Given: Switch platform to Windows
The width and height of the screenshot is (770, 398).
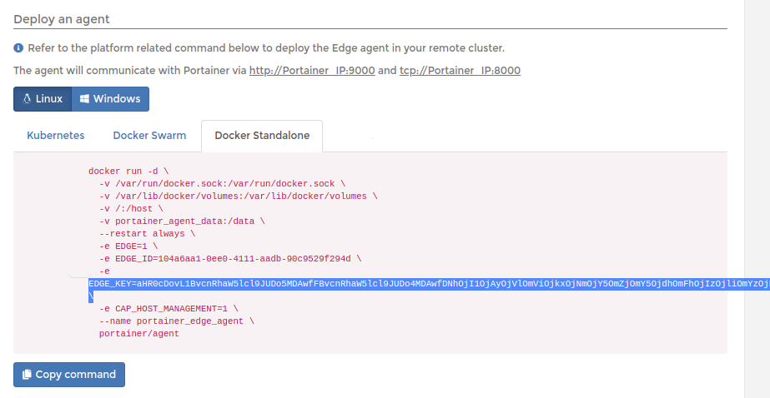Looking at the screenshot, I should coord(110,99).
